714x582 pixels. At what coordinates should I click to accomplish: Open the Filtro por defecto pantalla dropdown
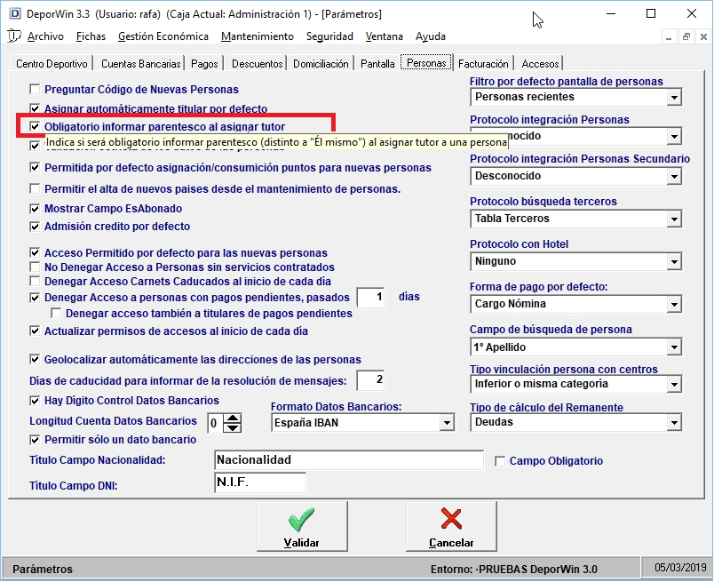pyautogui.click(x=674, y=97)
